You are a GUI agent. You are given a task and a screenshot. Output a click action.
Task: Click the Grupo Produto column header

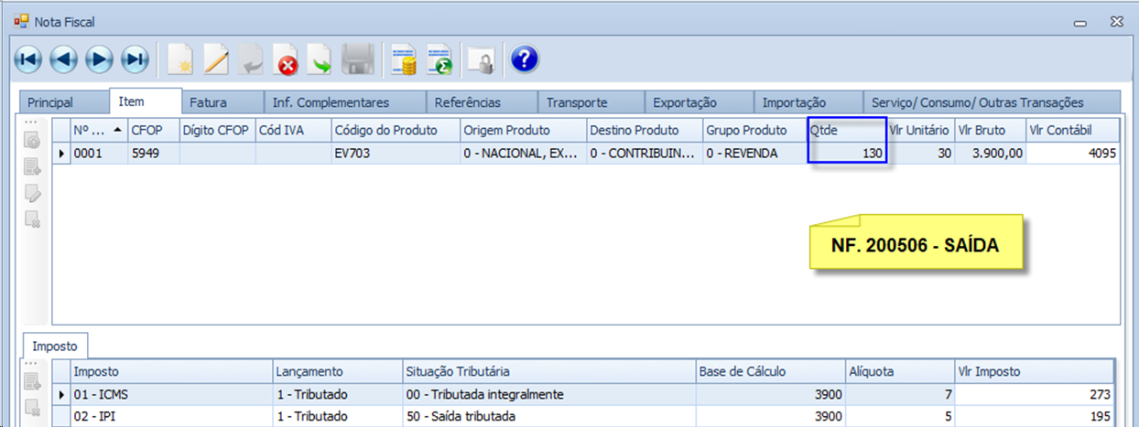coord(755,130)
